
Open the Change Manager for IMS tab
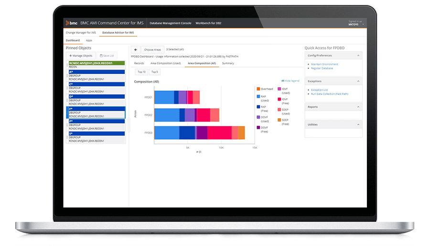tap(81, 32)
